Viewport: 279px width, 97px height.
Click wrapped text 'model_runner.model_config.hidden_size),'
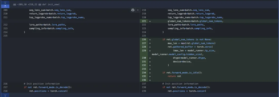coord(177,54)
